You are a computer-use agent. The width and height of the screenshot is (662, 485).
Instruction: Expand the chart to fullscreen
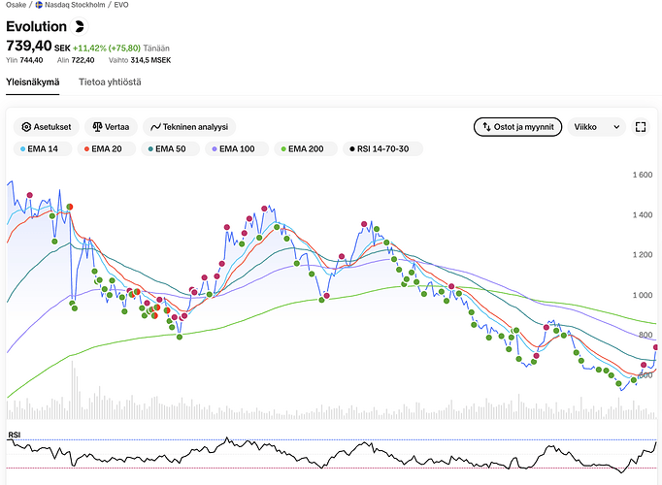pyautogui.click(x=641, y=127)
